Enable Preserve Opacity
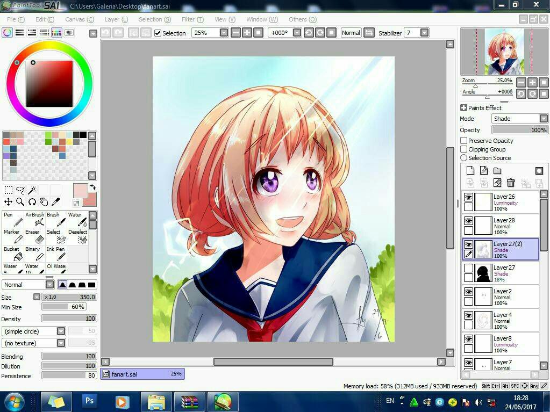550x412 pixels. coord(464,141)
